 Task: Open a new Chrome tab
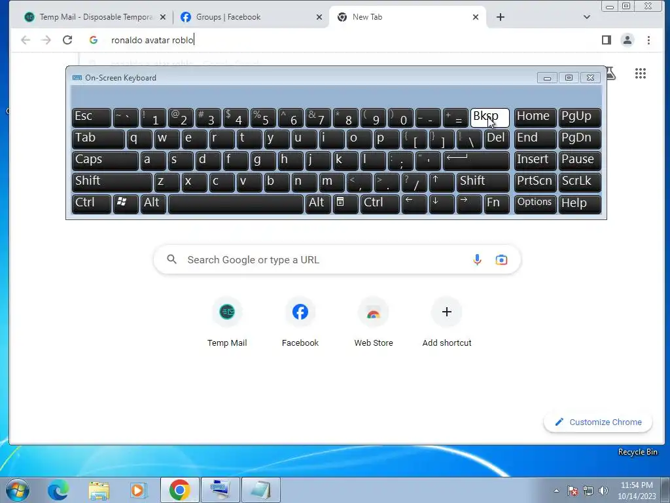501,17
